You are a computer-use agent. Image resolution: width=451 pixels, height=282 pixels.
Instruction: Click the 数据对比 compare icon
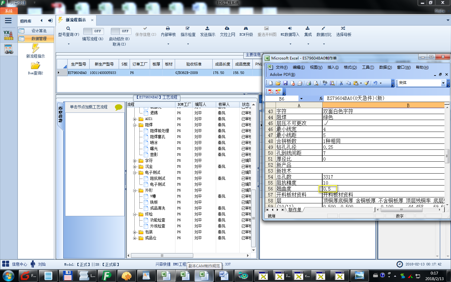[x=324, y=29]
